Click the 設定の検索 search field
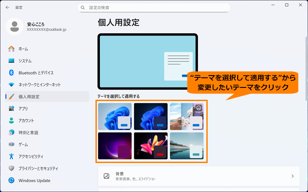 (x=154, y=7)
